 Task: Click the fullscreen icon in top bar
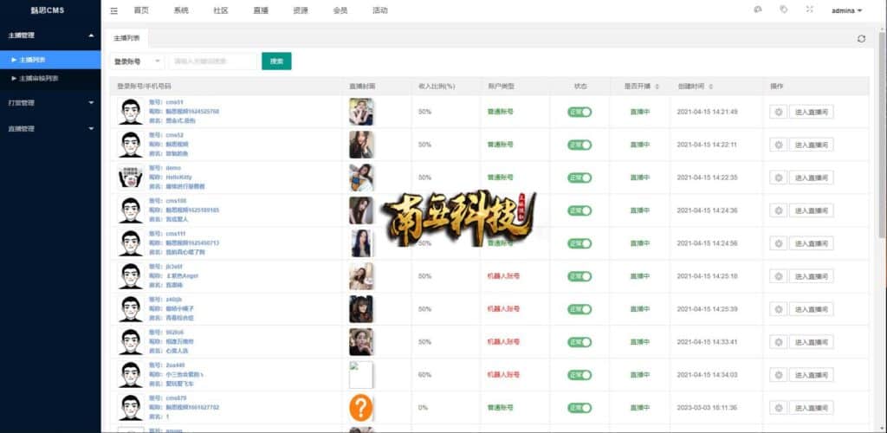point(810,10)
